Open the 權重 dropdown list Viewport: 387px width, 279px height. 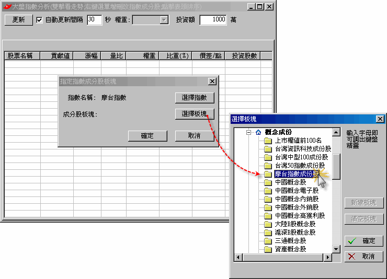(164, 20)
